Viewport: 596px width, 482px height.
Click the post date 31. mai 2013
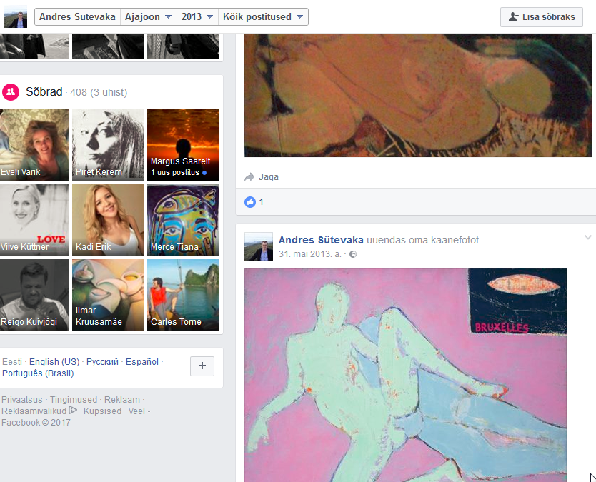tap(309, 254)
